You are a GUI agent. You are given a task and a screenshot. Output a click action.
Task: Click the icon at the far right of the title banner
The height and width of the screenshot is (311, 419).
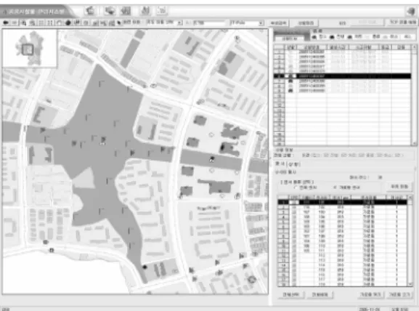pos(411,11)
